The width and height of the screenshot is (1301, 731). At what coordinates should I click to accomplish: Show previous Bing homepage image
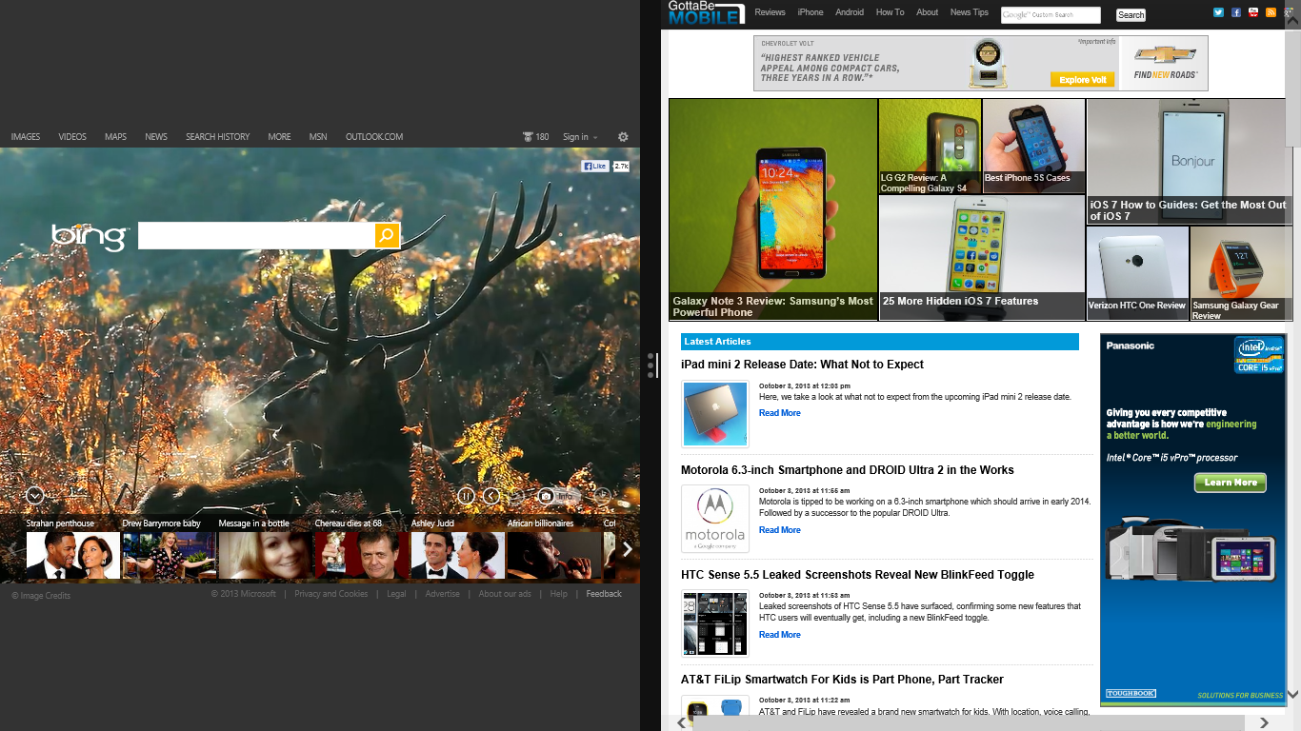(x=491, y=495)
